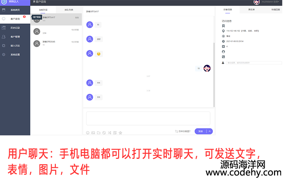283x180 pixels.
Task: Click the phone icon in visitor info
Action: pos(223,57)
